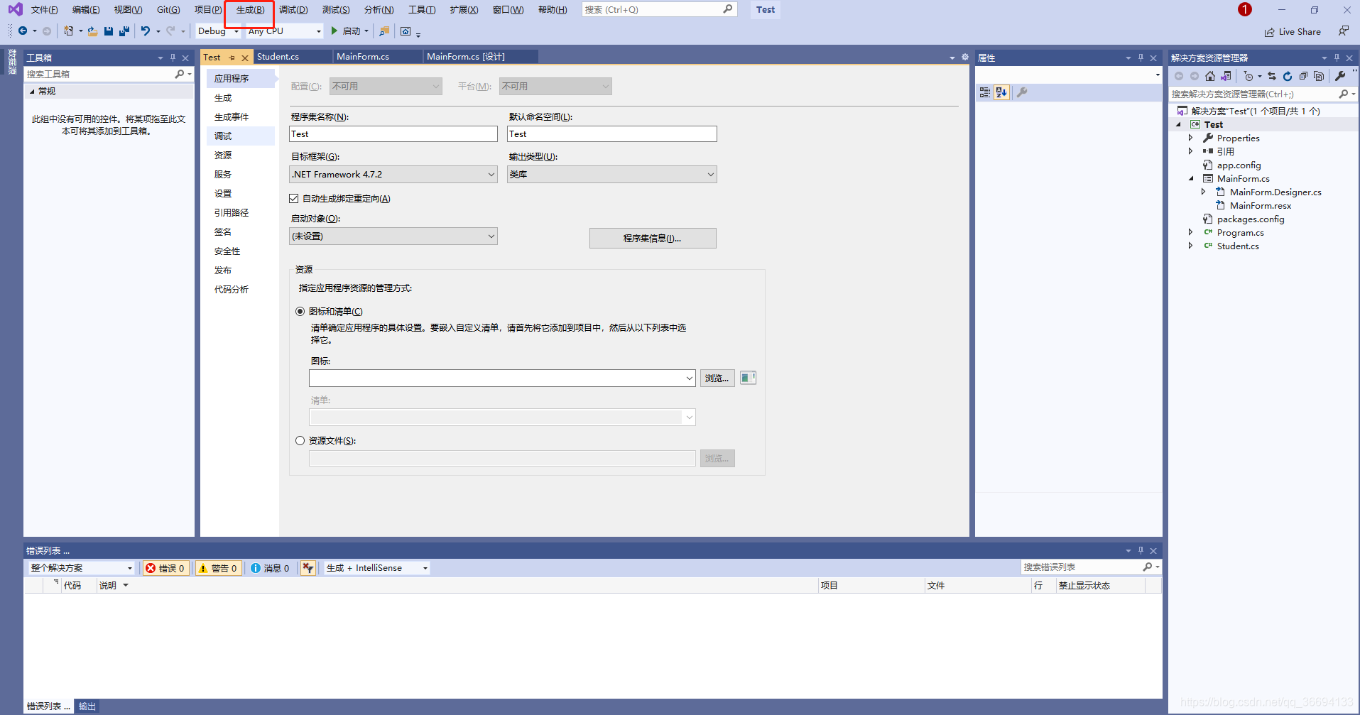Click the feedback icon beside Live Share

[x=1343, y=31]
